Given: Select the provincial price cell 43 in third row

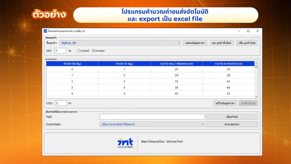Looking at the screenshot, I should click(229, 81).
